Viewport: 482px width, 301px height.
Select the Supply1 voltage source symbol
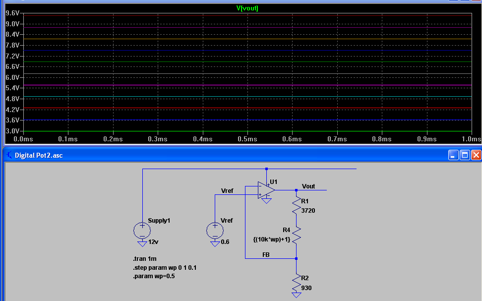point(142,231)
